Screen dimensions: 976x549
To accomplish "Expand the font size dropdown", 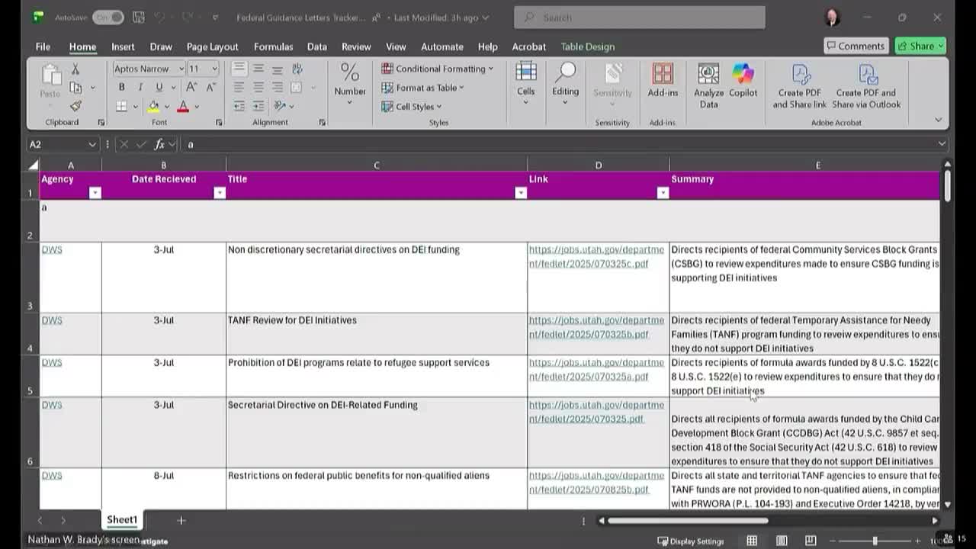I will pyautogui.click(x=214, y=69).
